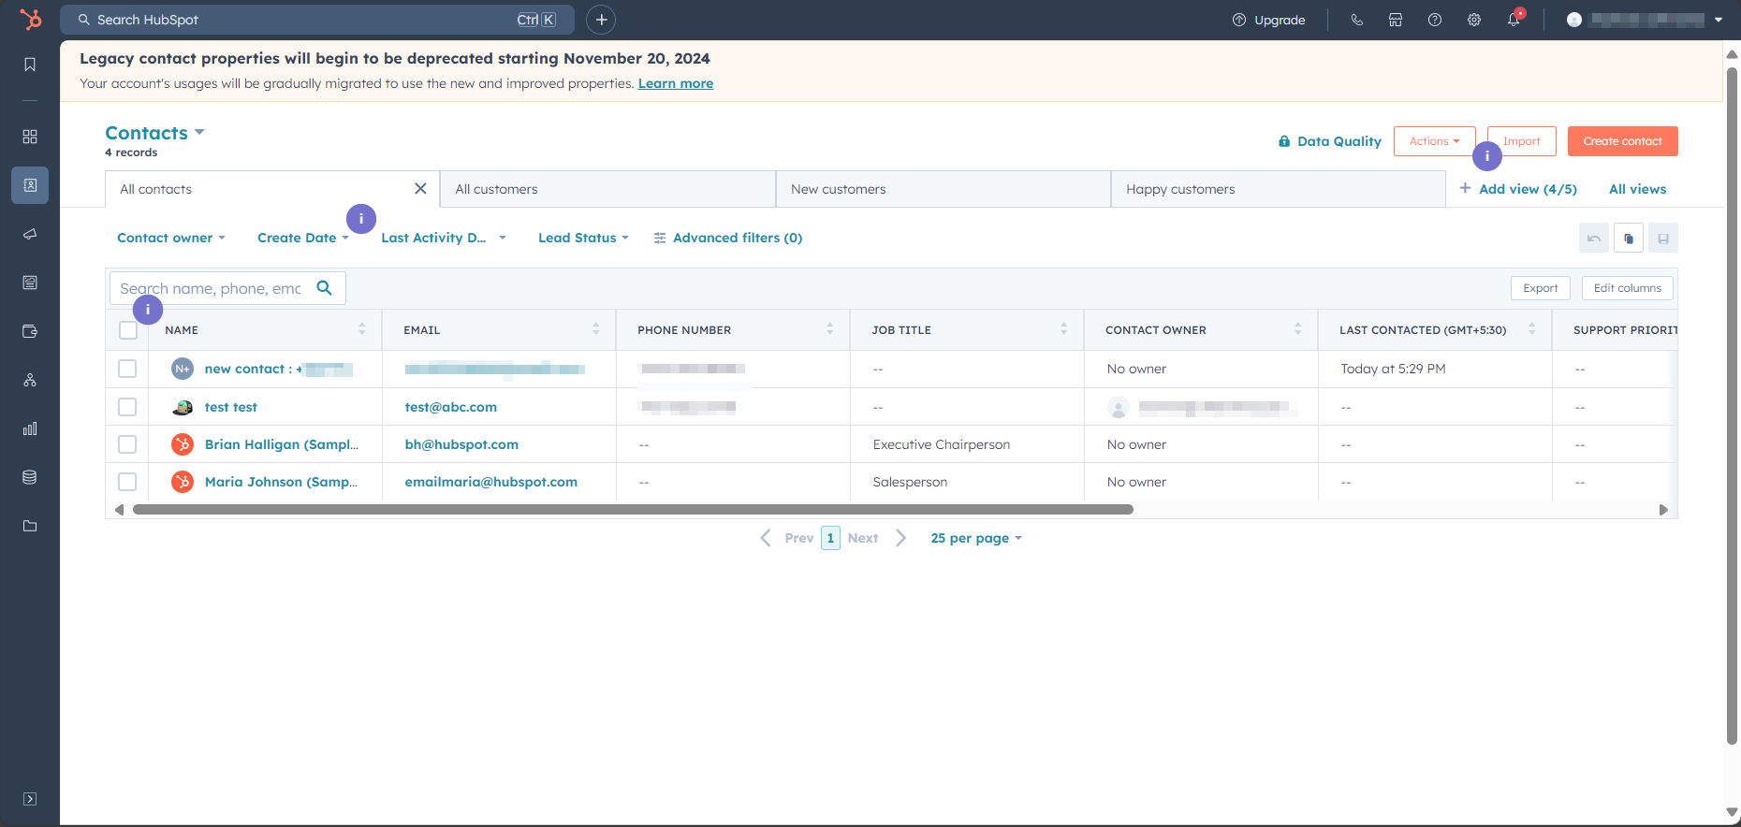Viewport: 1741px width, 827px height.
Task: Focus the contacts name, phone, email search field
Action: pyautogui.click(x=227, y=288)
